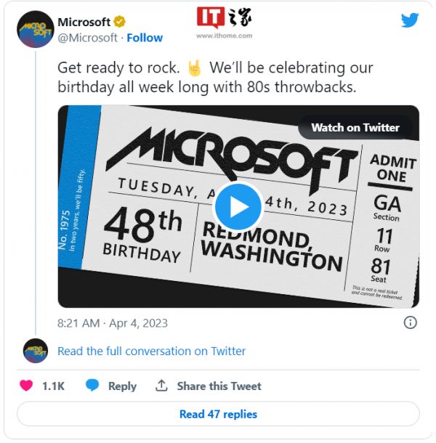Click the share upload arrow icon
Screen dimensions: 436x443
[x=162, y=386]
